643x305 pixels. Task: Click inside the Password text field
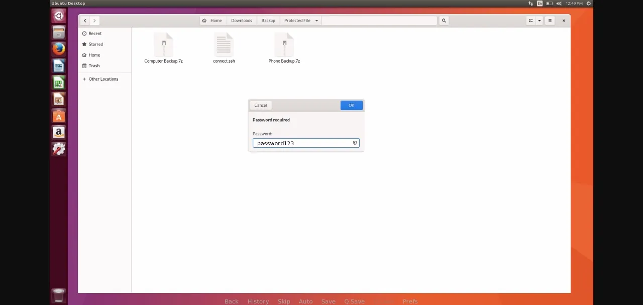[x=301, y=143]
